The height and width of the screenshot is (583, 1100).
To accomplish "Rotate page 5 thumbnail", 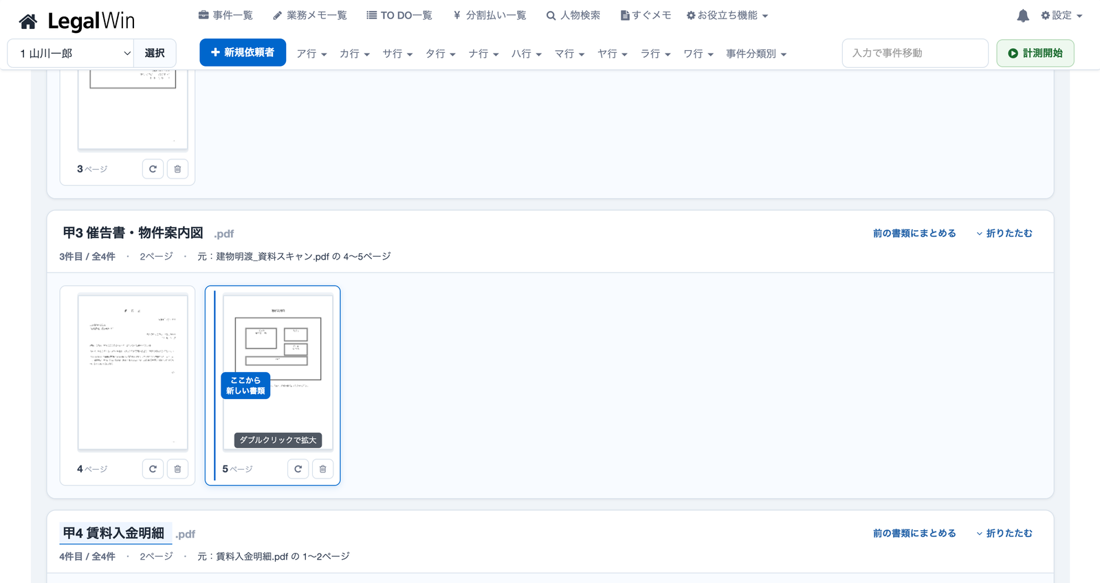I will [x=298, y=469].
